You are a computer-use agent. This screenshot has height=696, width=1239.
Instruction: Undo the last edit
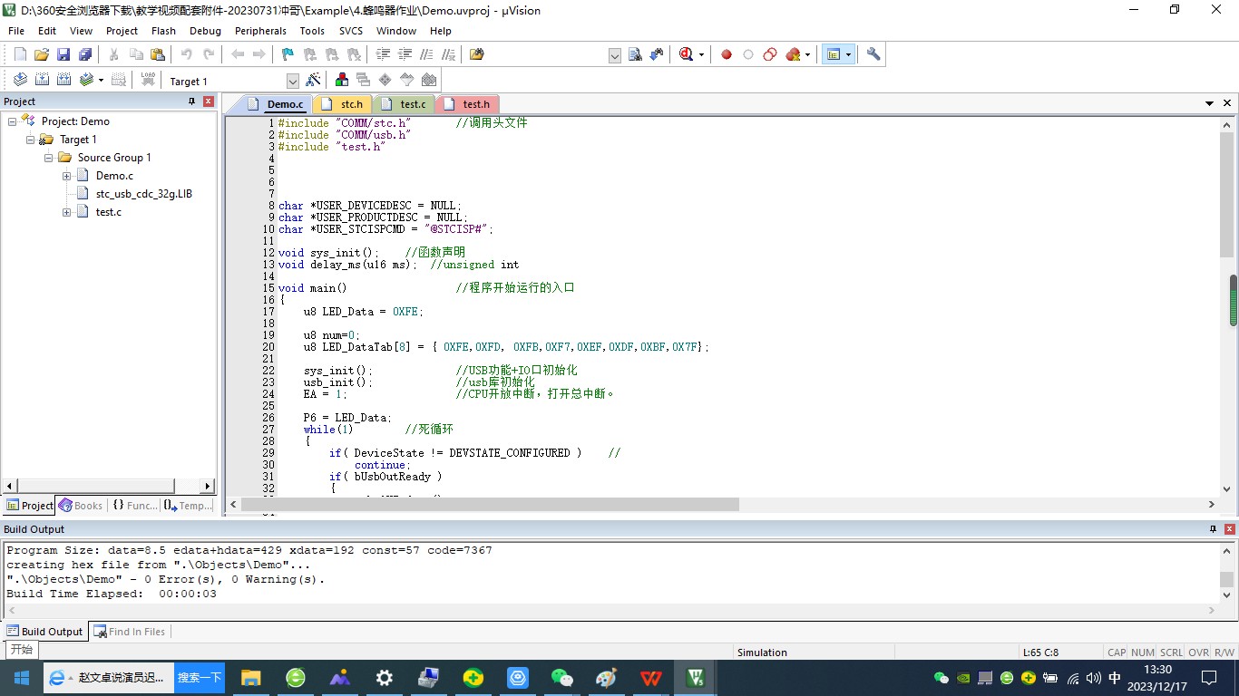tap(186, 54)
